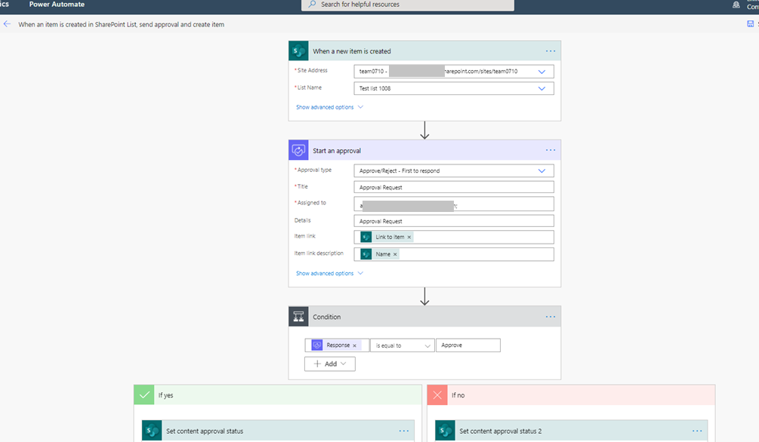The height and width of the screenshot is (442, 759).
Task: Click the SharePoint icon on the trigger card
Action: [298, 51]
